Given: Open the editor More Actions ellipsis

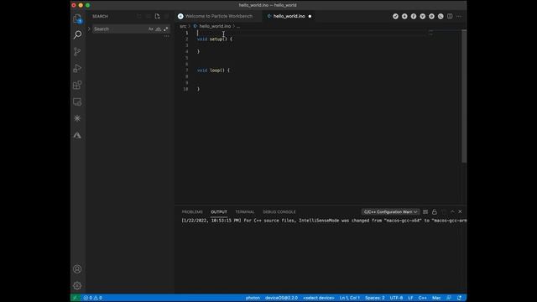Looking at the screenshot, I should pos(459,16).
